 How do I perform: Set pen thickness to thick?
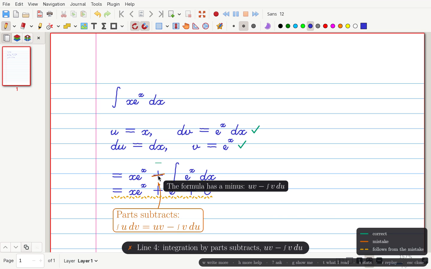[254, 26]
